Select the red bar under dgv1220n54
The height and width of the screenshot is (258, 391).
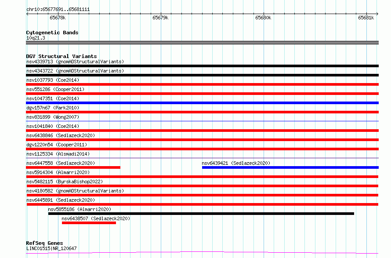[x=202, y=149]
